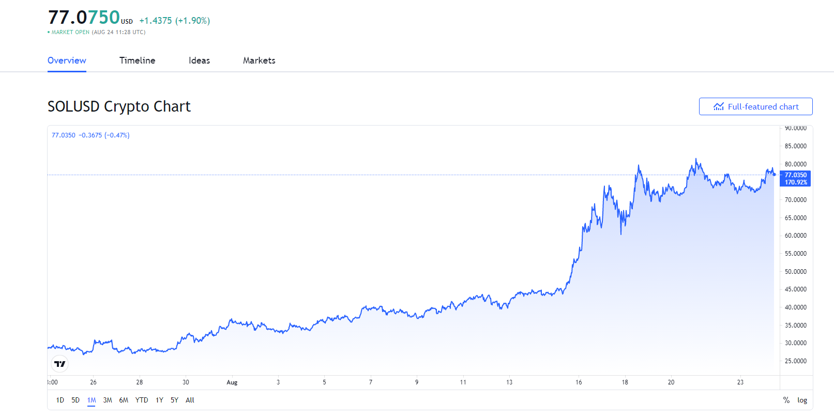
Task: Open the Ideas tab
Action: click(199, 60)
